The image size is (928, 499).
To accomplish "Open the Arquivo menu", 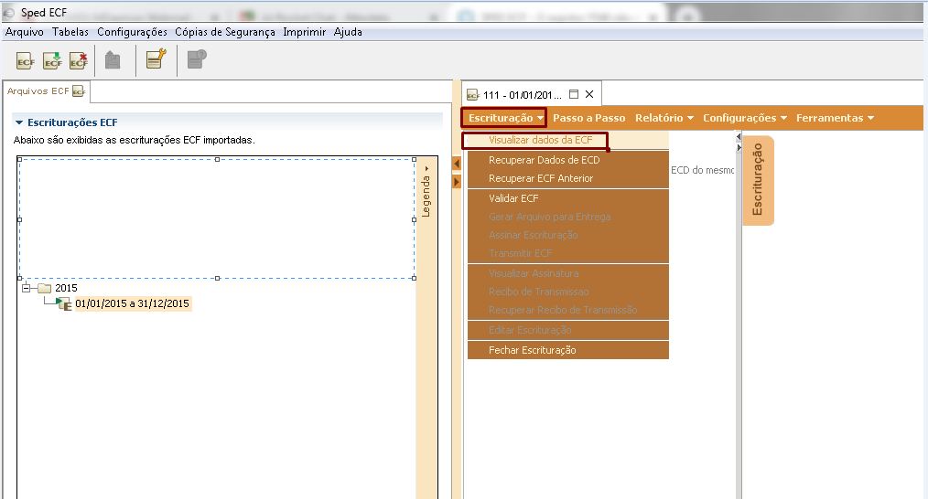I will tap(25, 32).
